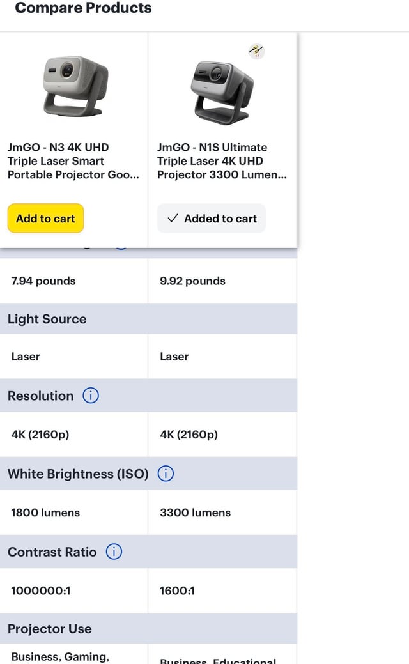Open White Brightness (ISO) info icon
Screen dimensions: 409x664
pyautogui.click(x=166, y=474)
